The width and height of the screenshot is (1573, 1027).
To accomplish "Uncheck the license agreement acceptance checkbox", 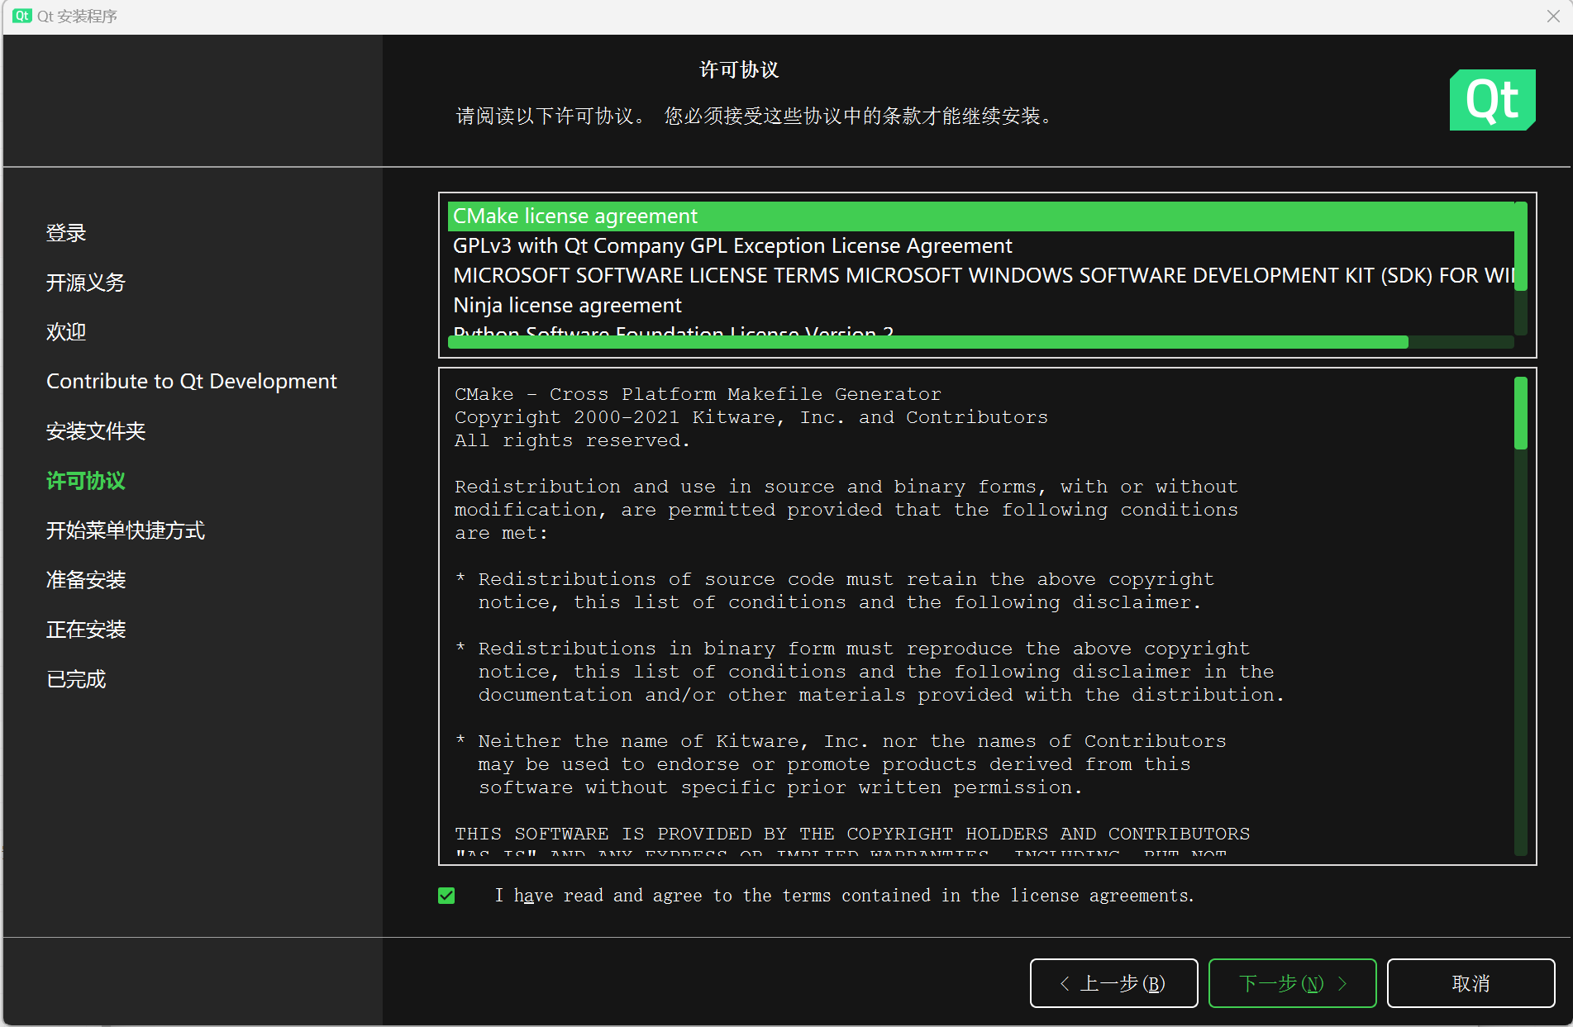I will coord(446,896).
